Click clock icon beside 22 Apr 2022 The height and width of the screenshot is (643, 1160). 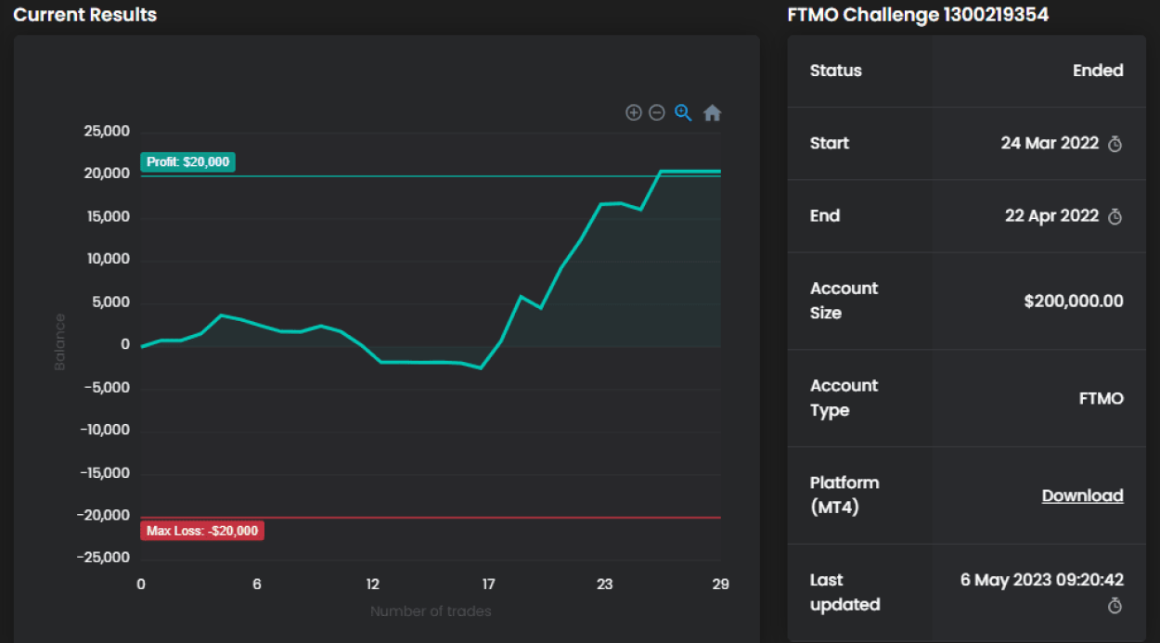[1115, 216]
